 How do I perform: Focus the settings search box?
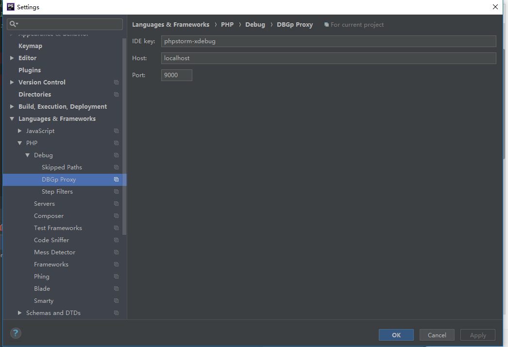click(65, 24)
